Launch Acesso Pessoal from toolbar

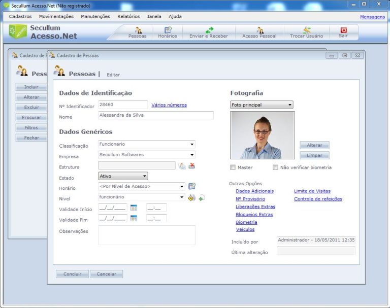click(x=259, y=32)
